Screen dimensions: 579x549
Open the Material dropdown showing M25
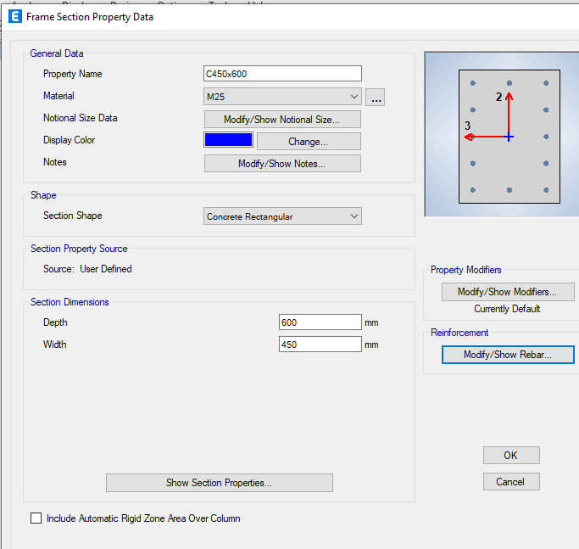pos(282,97)
